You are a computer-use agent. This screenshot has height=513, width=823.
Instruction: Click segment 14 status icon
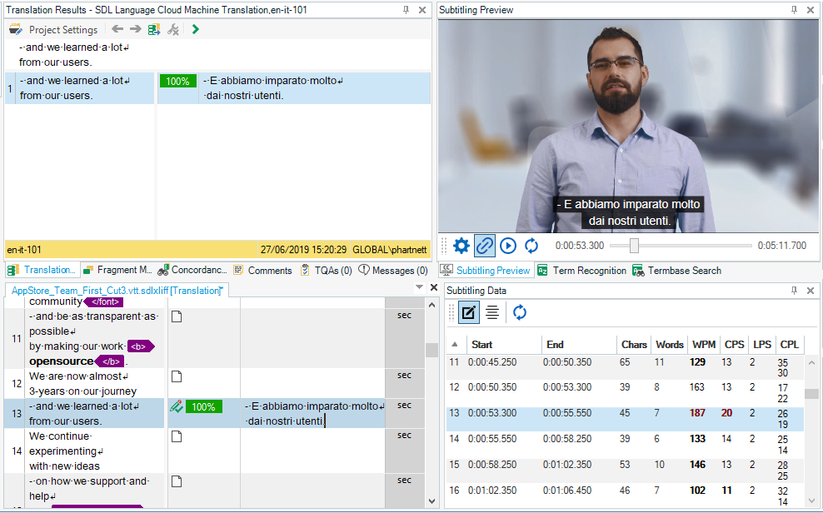(177, 436)
